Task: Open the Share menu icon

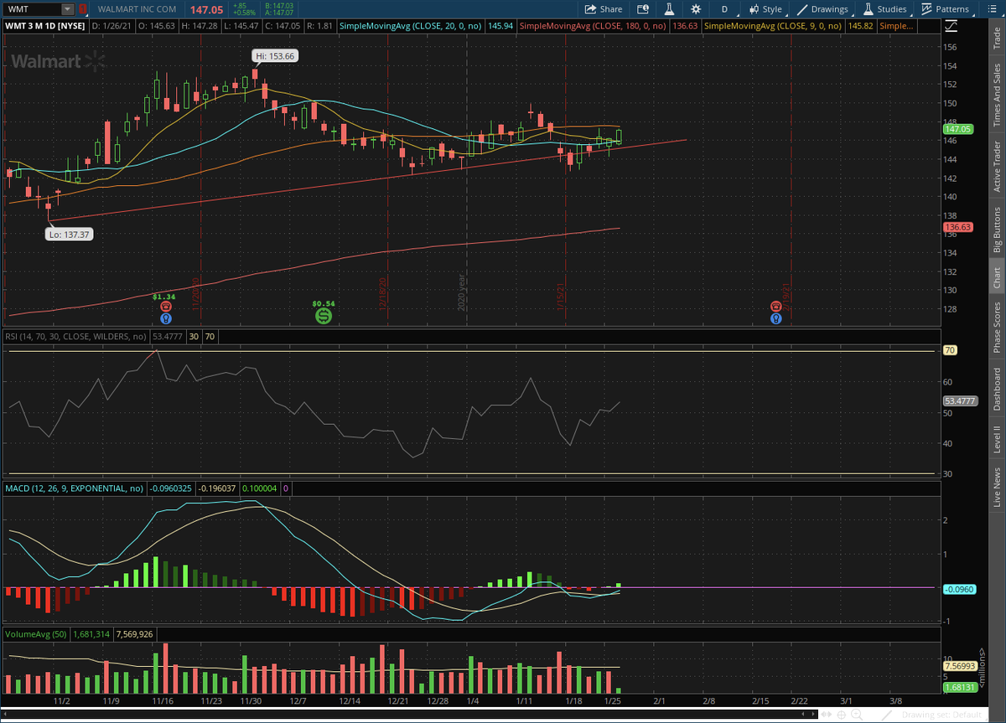Action: click(591, 9)
